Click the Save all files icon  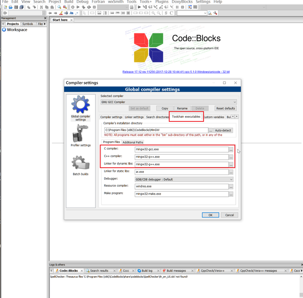click(x=21, y=7)
